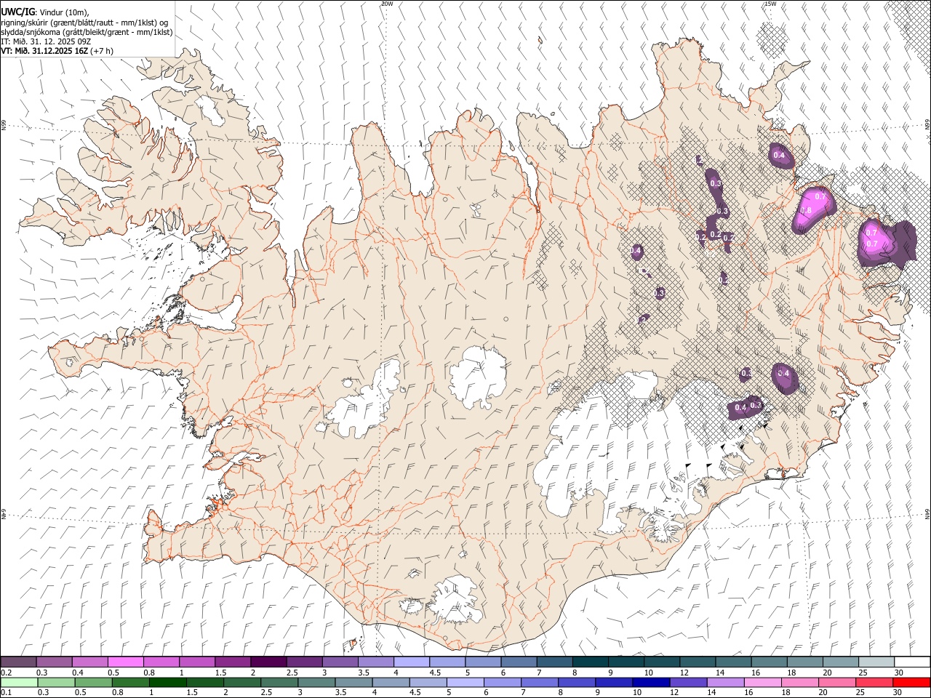
Task: Click the palest green 0.1 rain swatch
Action: pyautogui.click(x=20, y=682)
